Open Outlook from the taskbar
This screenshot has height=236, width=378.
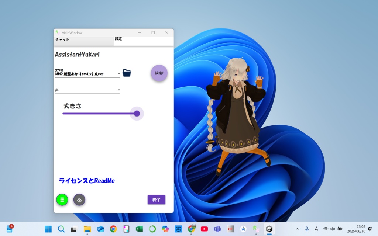click(100, 229)
